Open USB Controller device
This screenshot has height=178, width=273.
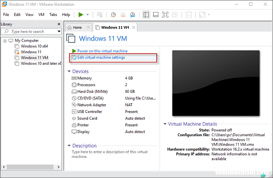(90, 112)
